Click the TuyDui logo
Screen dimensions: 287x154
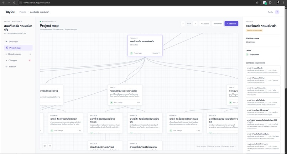[10, 12]
